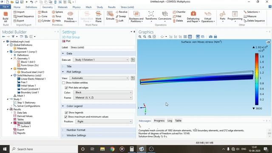Open the Data set dropdown
This screenshot has height=153, width=272.
pos(101,59)
